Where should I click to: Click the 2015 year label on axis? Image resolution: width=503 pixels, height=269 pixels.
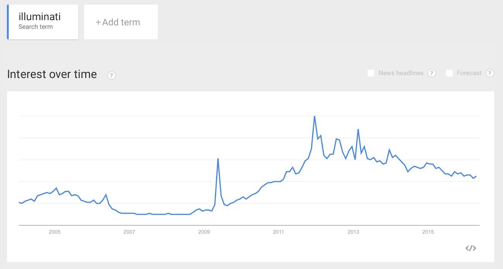(x=428, y=232)
